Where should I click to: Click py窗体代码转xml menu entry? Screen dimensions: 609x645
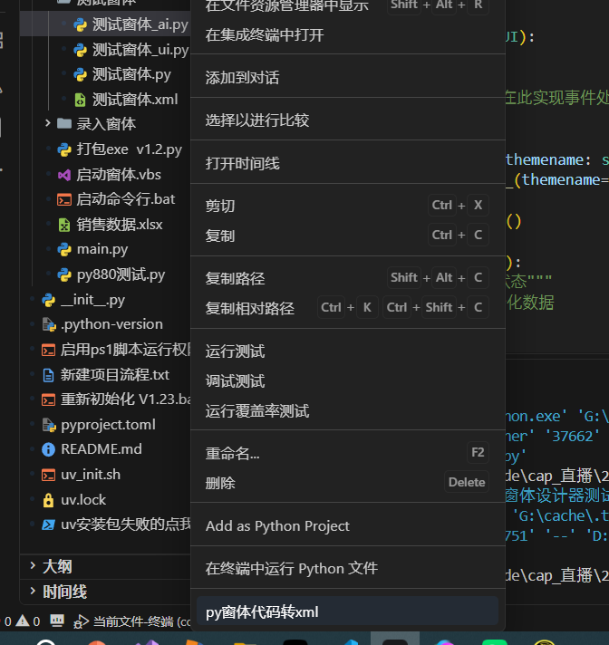[x=348, y=611]
